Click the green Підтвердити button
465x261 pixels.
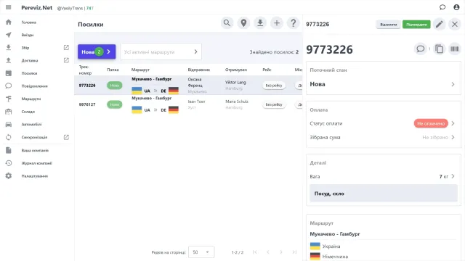click(416, 24)
